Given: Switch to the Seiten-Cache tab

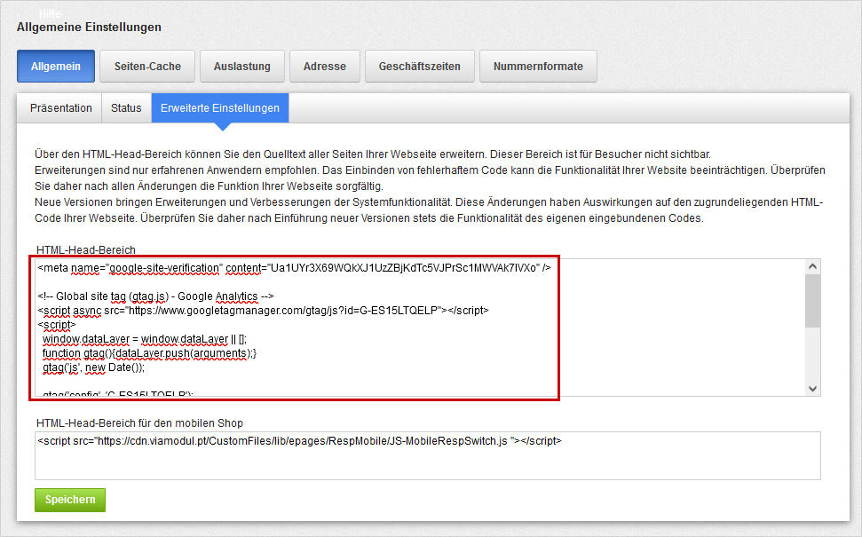Looking at the screenshot, I should click(x=147, y=67).
